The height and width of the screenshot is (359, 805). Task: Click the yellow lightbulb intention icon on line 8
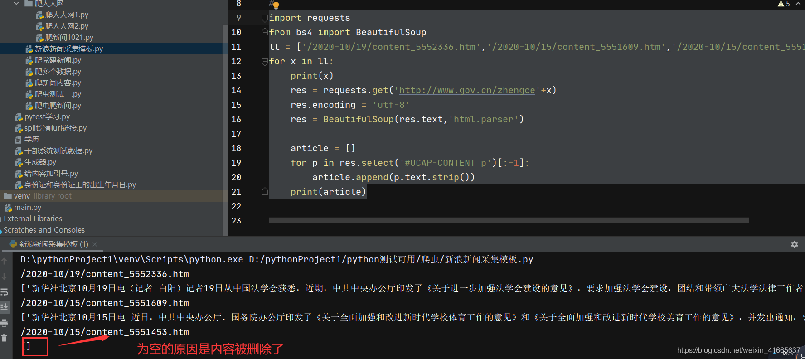coord(276,5)
